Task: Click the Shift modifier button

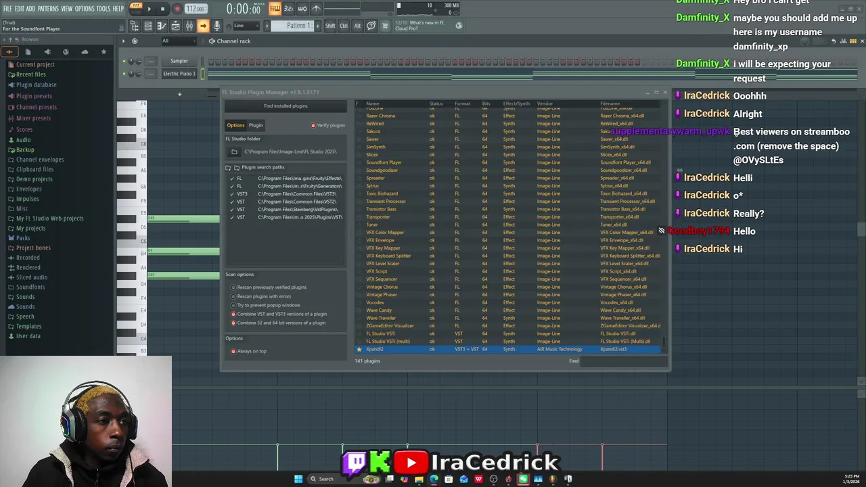Action: click(330, 26)
